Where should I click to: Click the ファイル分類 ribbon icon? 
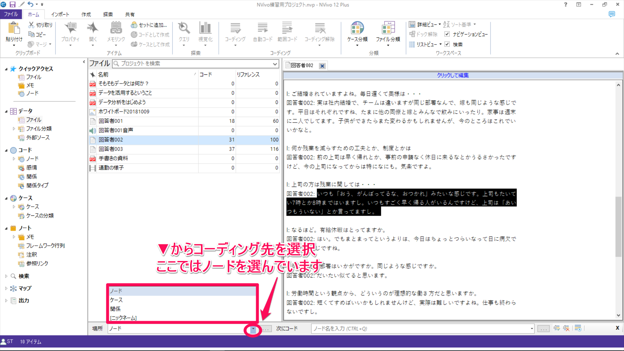388,29
